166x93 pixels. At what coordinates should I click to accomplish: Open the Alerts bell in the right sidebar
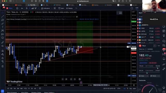[164, 59]
